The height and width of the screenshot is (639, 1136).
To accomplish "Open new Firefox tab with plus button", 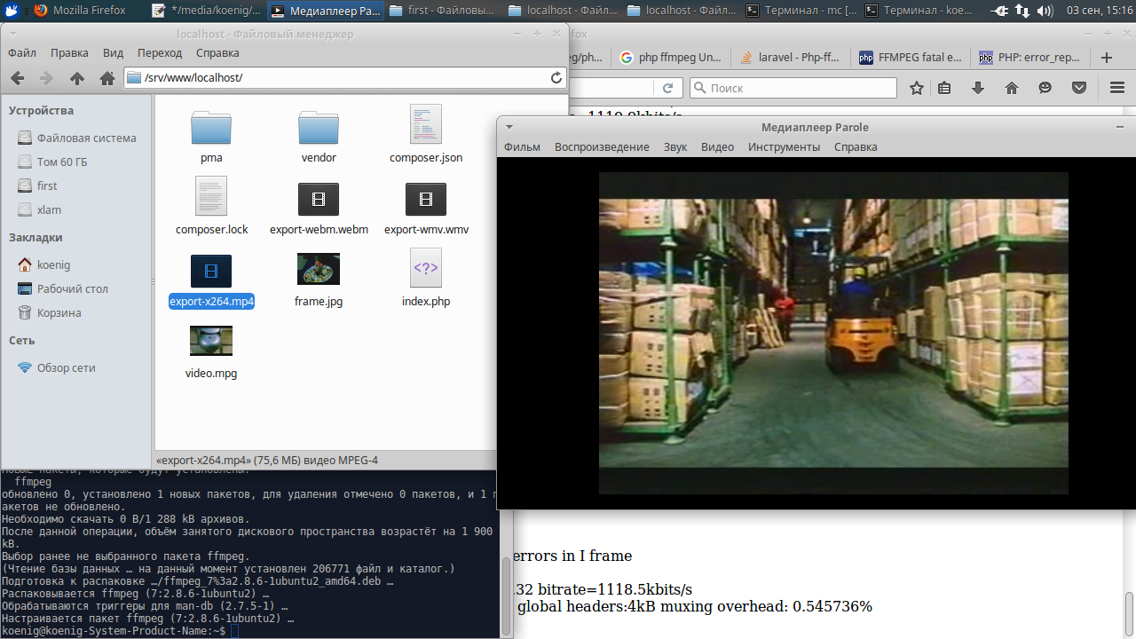I will point(1106,58).
